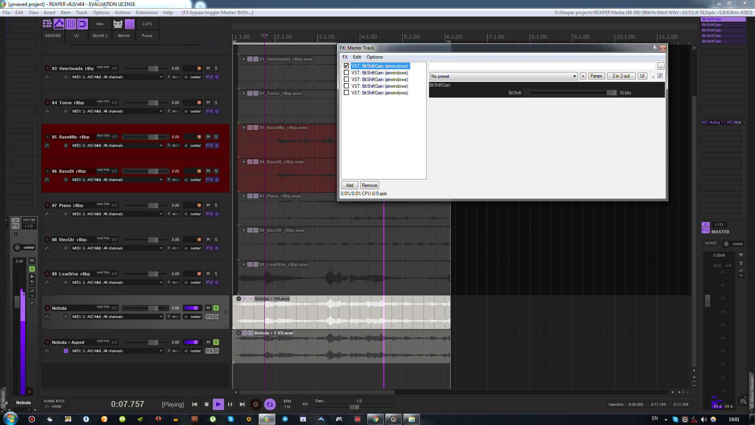Click the RENDER toolbar button
This screenshot has width=755, height=425.
point(53,36)
